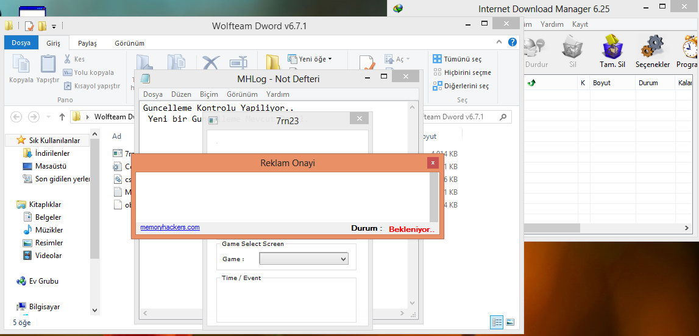Open Düzen menu in Notepad

coord(182,94)
